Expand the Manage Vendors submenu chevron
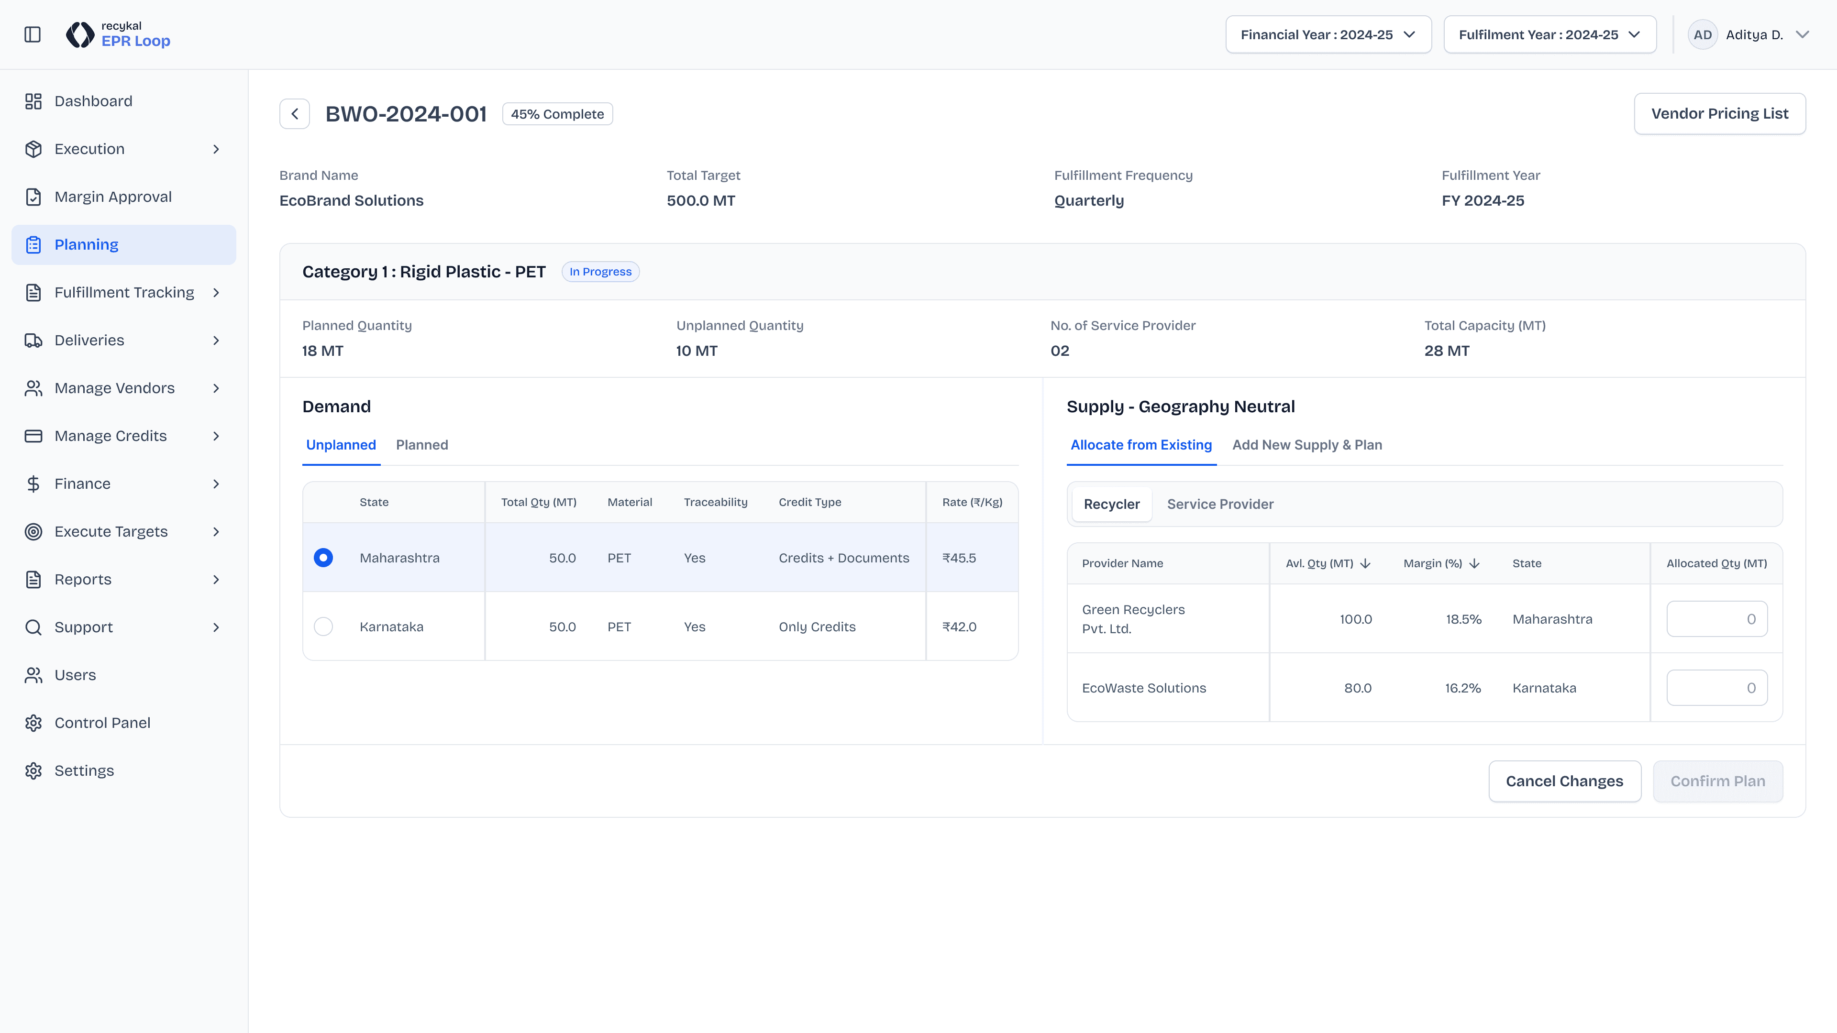 216,388
